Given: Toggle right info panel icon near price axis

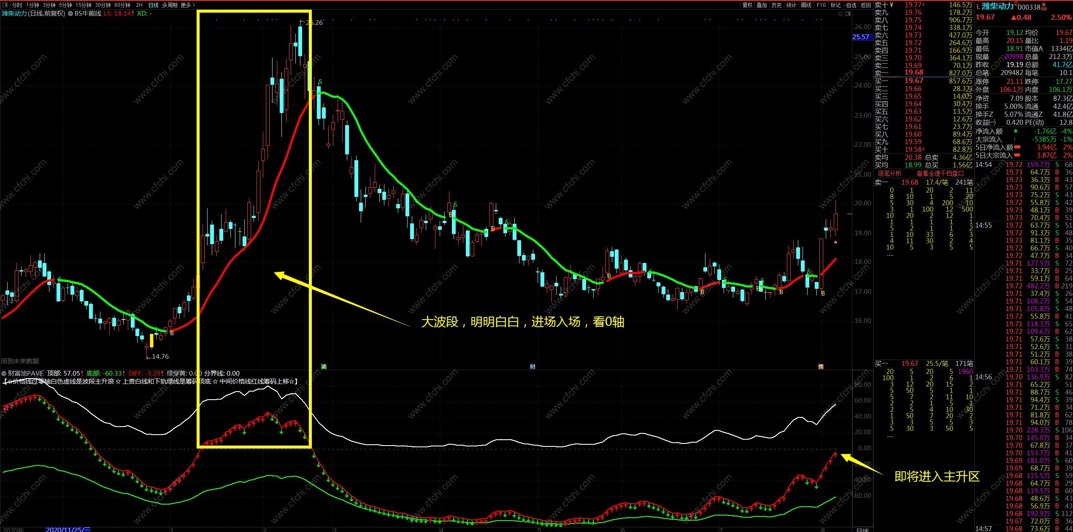Looking at the screenshot, I should [x=848, y=13].
